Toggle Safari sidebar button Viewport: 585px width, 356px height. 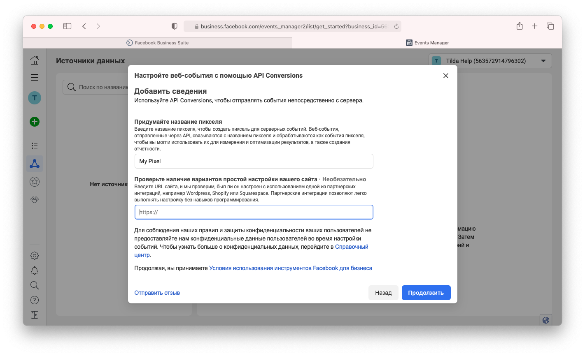pyautogui.click(x=68, y=26)
